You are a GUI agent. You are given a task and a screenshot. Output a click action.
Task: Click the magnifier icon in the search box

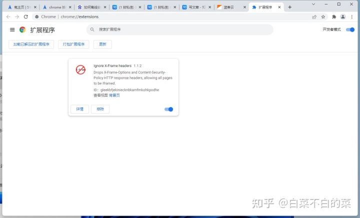[x=92, y=29]
